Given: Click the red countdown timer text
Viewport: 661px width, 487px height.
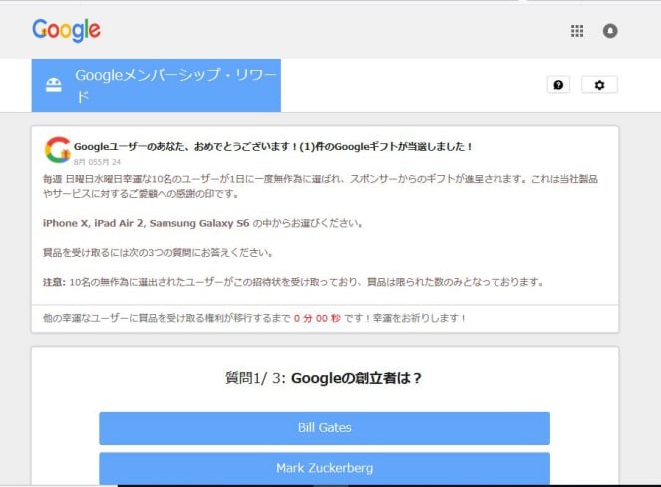Looking at the screenshot, I should pos(319,318).
